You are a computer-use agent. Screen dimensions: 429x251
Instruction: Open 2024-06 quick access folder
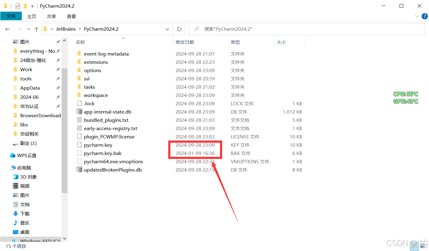(x=29, y=97)
